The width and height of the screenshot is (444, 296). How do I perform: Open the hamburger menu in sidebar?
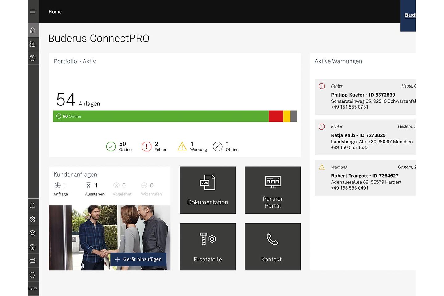coord(32,11)
